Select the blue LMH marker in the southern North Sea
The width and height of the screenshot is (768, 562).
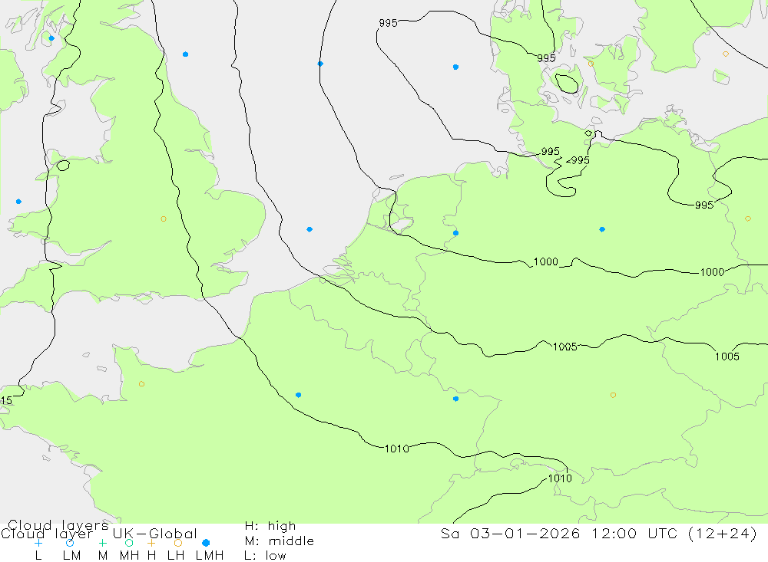click(x=310, y=229)
